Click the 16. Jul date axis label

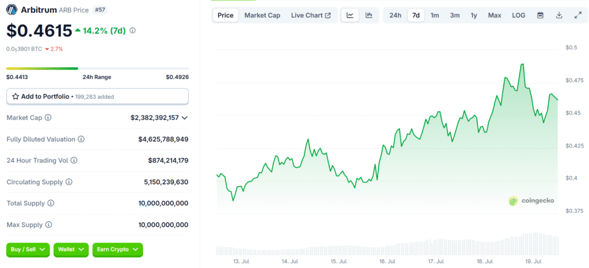click(x=387, y=261)
